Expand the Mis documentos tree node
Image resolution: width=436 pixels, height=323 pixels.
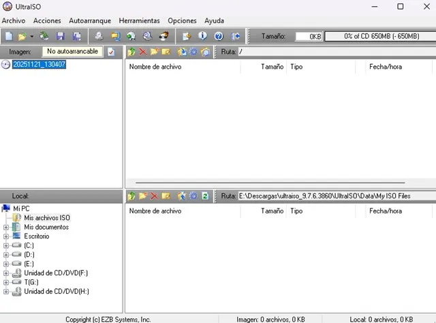tap(6, 227)
